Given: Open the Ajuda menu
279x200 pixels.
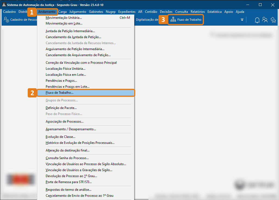Looking at the screenshot, I should (240, 12).
